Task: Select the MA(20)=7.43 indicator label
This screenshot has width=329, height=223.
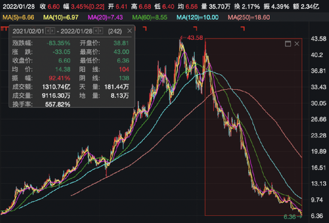Action: [x=105, y=17]
